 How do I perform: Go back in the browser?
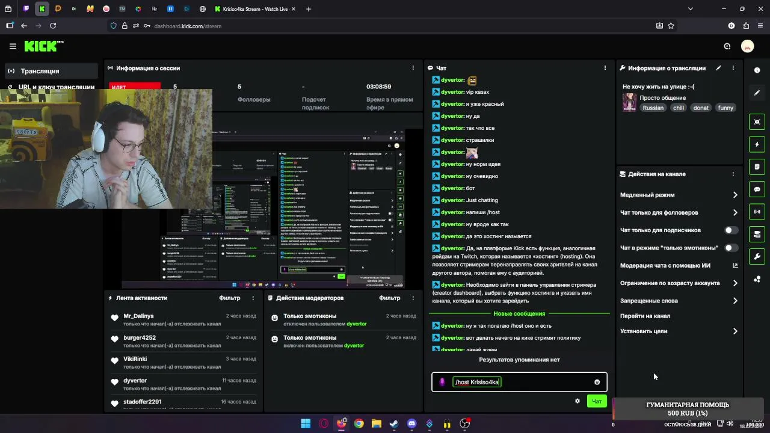point(24,26)
